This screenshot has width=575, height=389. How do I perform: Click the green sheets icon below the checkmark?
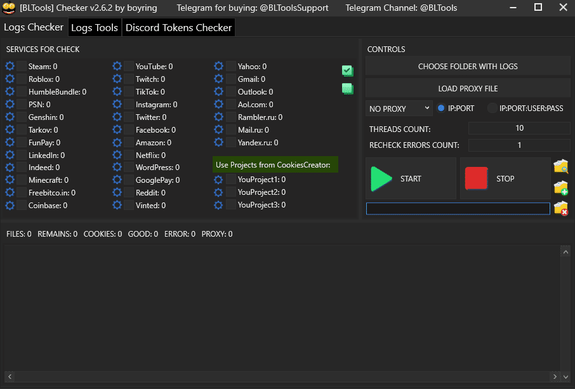coord(347,89)
